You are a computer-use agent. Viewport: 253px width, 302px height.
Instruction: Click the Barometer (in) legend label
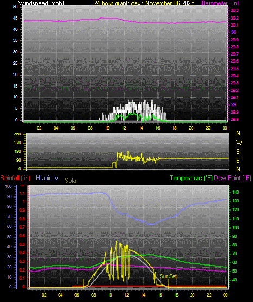point(220,3)
